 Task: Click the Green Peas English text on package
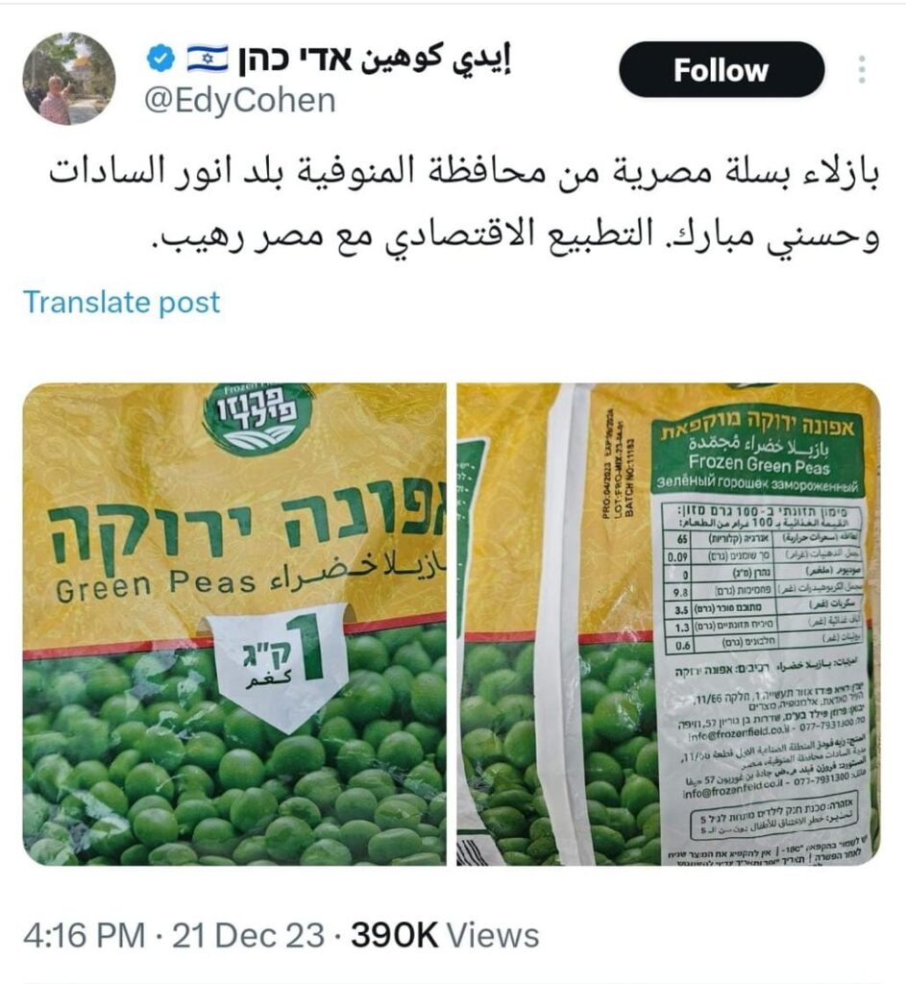157,585
